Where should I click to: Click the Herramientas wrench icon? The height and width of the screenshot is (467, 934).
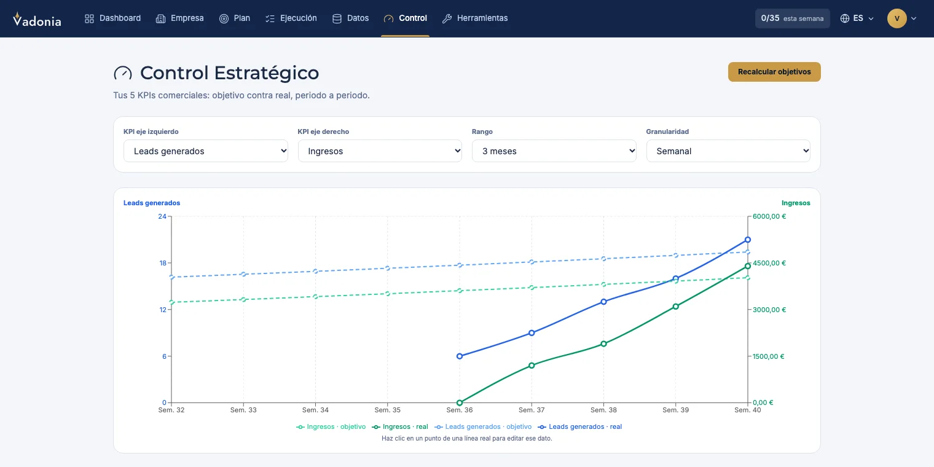click(447, 18)
